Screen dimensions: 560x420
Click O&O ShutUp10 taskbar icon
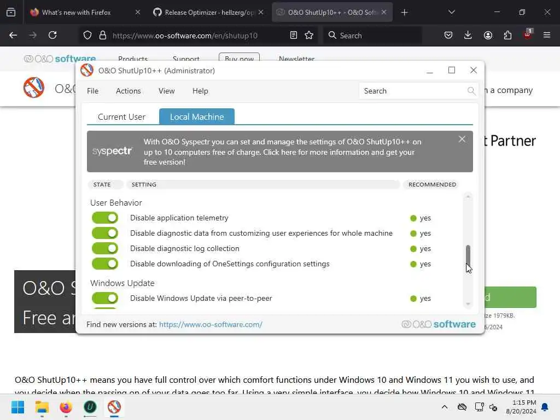click(x=114, y=407)
